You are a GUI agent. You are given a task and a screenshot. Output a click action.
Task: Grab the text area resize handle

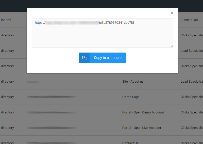pyautogui.click(x=172, y=46)
